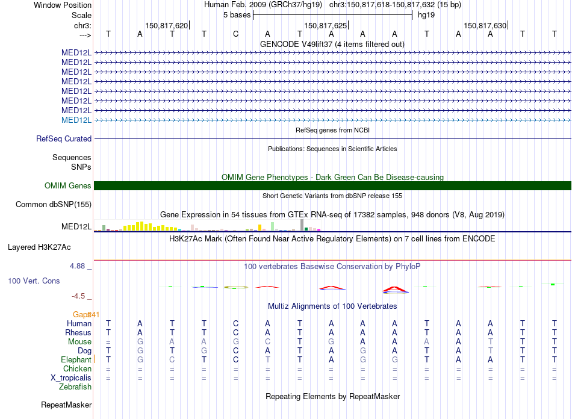Image resolution: width=572 pixels, height=419 pixels.
Task: Click the Common dbSNP(155) track label
Action: coord(54,204)
